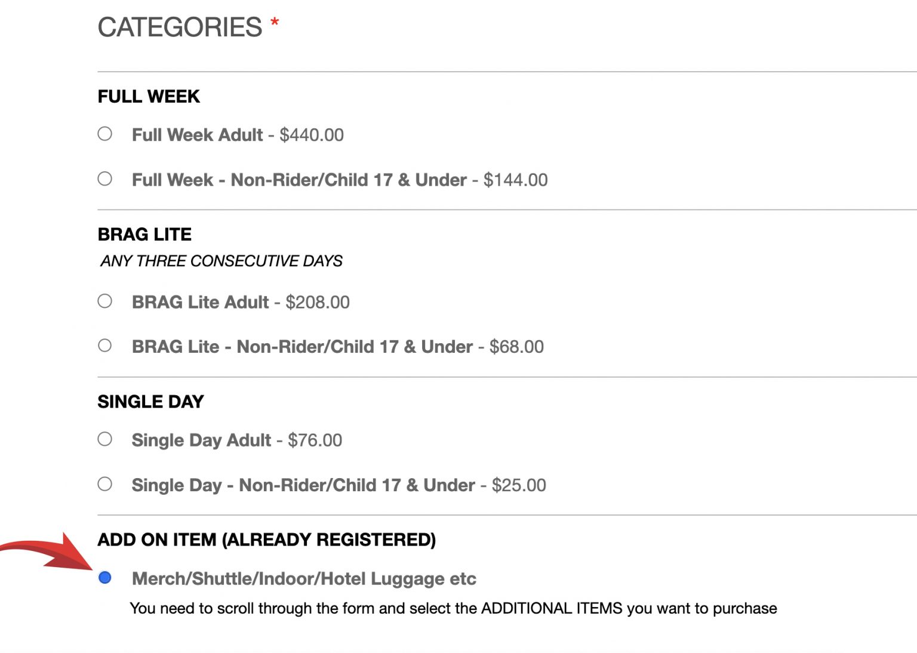Click the BRAG Lite Non-Rider/Child $68.00 label
Image resolution: width=917 pixels, height=653 pixels.
click(x=338, y=347)
